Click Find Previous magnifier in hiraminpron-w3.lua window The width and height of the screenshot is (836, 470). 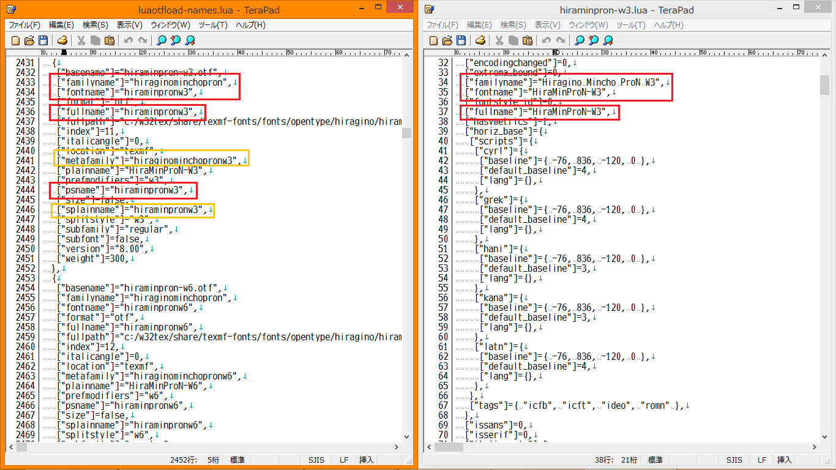point(594,40)
